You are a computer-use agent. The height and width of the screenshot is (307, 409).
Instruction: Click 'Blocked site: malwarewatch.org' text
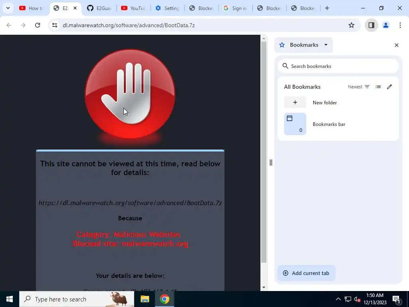click(130, 243)
